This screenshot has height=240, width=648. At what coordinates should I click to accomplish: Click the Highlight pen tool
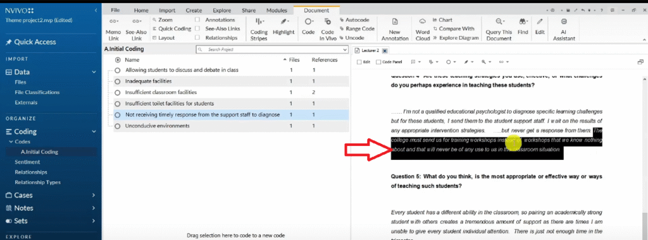coord(283,26)
